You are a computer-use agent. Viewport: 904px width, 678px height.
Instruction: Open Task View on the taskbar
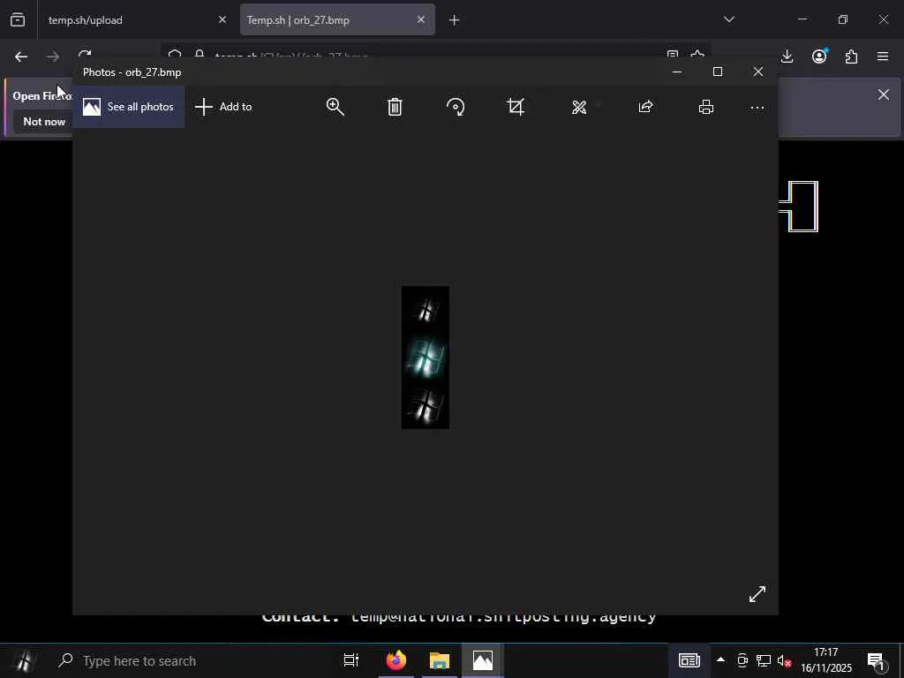point(351,660)
